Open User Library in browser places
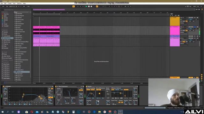The width and height of the screenshot is (204, 114). tap(7, 56)
